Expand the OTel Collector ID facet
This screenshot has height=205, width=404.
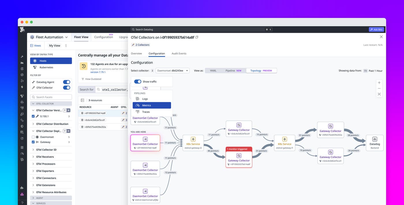pyautogui.click(x=51, y=150)
